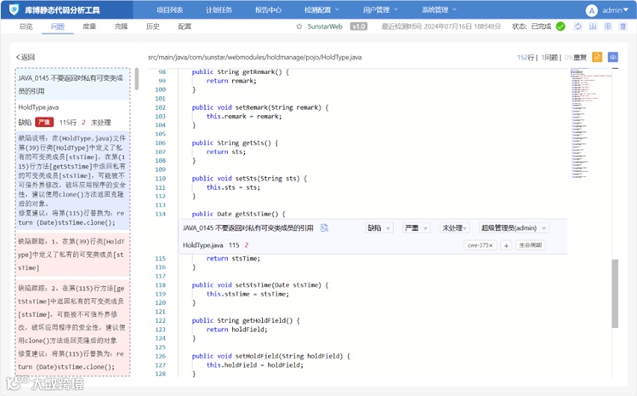
Task: Select the JAVA_0145 issue title in sidebar
Action: pyautogui.click(x=72, y=84)
